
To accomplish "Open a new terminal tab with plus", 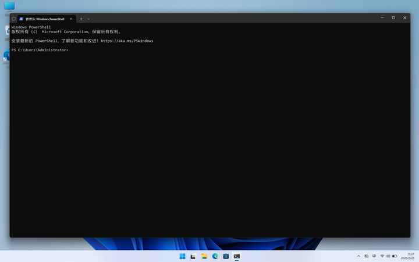I will coord(81,19).
